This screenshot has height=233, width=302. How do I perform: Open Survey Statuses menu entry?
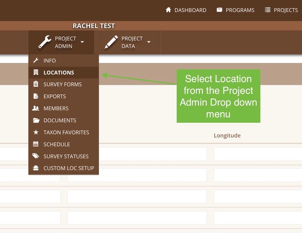click(x=64, y=156)
